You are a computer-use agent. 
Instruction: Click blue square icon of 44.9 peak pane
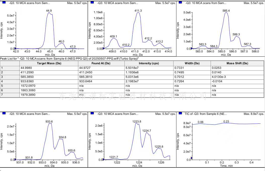point(4,3)
